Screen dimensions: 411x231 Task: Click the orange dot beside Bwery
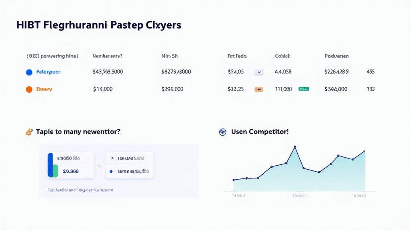29,89
